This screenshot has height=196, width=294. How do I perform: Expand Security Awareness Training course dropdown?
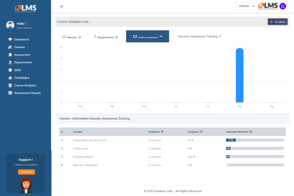click(200, 36)
